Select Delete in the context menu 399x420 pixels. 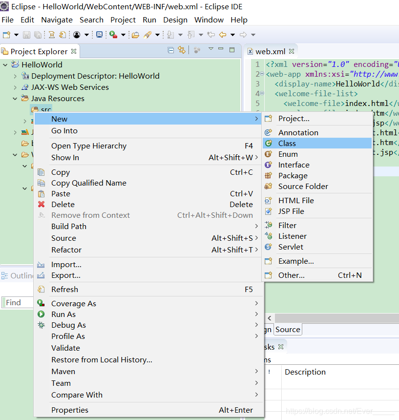148,204
